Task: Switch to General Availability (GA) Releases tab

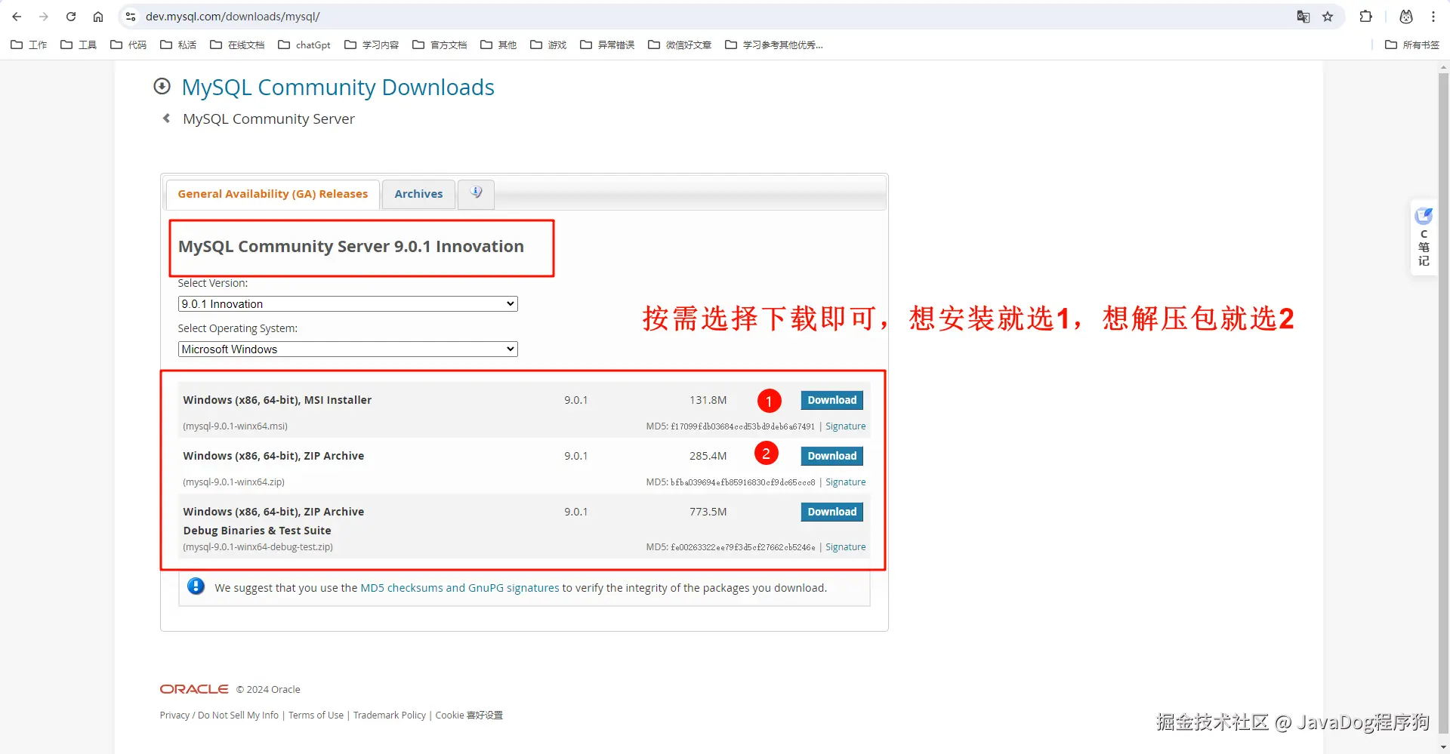Action: pos(273,194)
